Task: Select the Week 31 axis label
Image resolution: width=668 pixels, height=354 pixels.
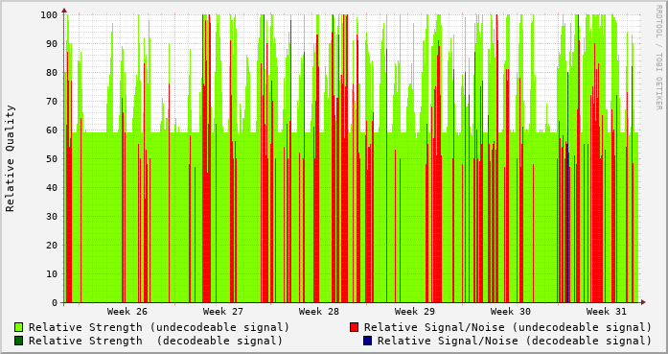Action: pyautogui.click(x=607, y=312)
